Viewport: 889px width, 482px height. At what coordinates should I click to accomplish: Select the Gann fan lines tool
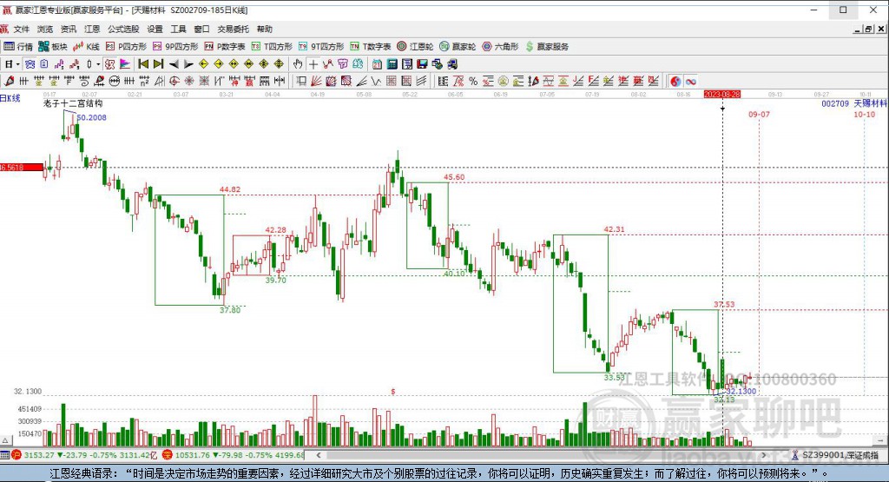(x=316, y=81)
